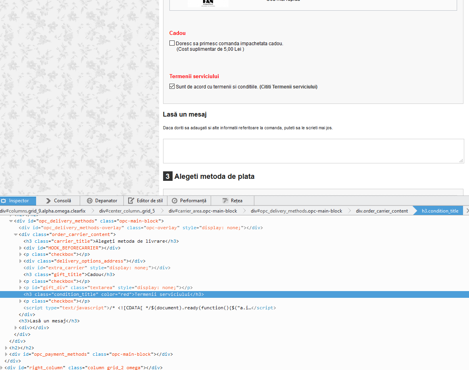Select breadcrumb div#center_column..grid_5
Image resolution: width=469 pixels, height=370 pixels.
click(127, 211)
